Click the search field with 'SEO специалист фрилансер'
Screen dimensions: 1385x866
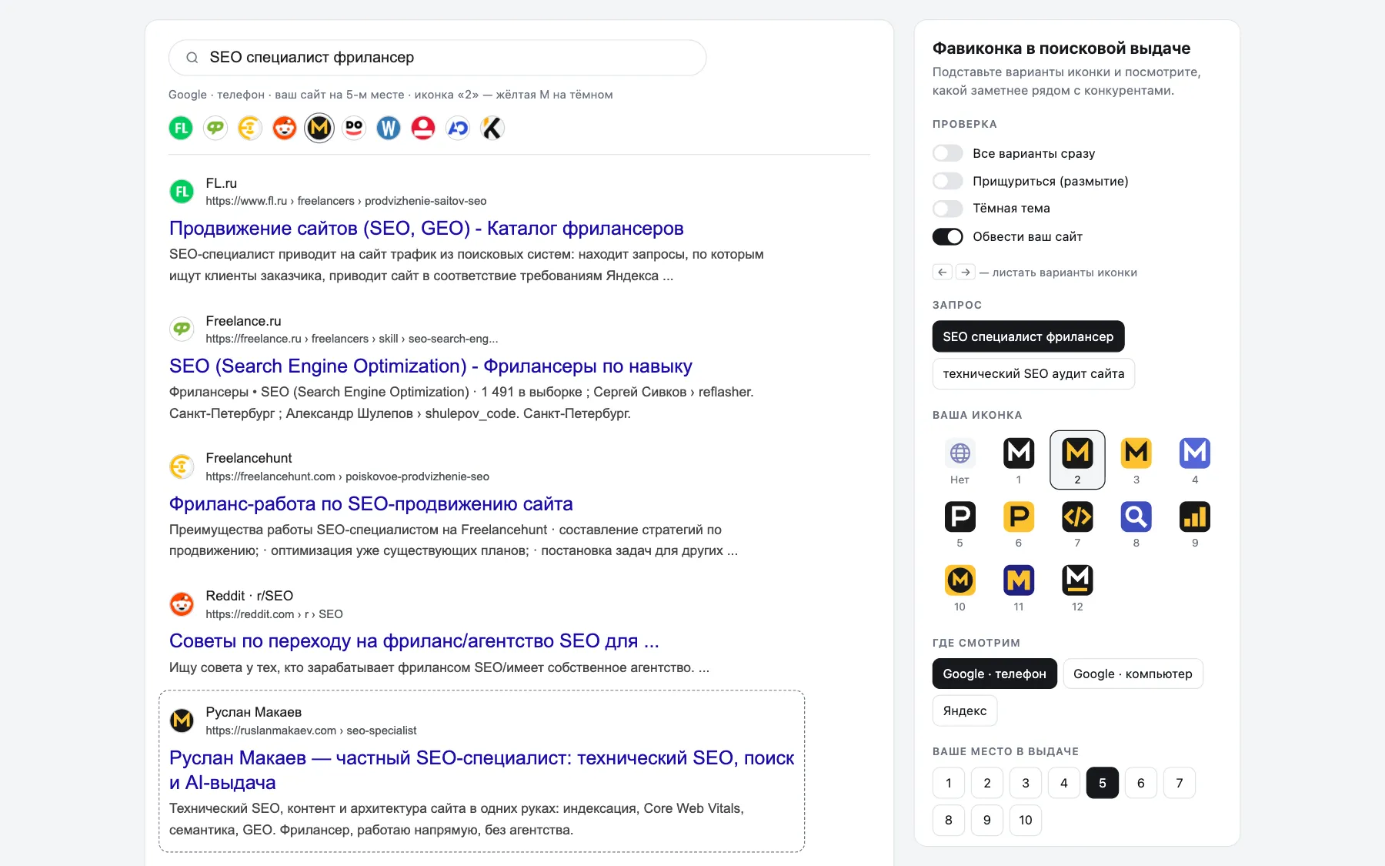click(437, 58)
